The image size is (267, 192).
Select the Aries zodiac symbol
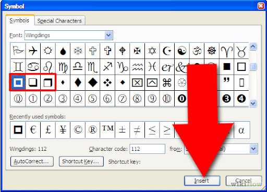227,51
